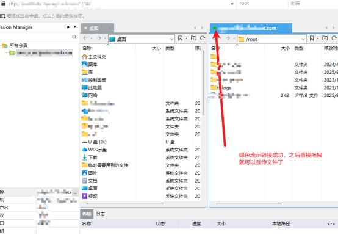Click the search icon in Session Manager
This screenshot has height=235, width=338.
click(74, 37)
